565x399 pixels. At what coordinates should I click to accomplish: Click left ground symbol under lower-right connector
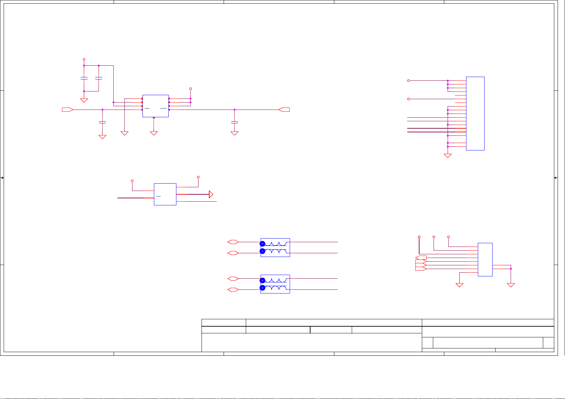pyautogui.click(x=459, y=285)
